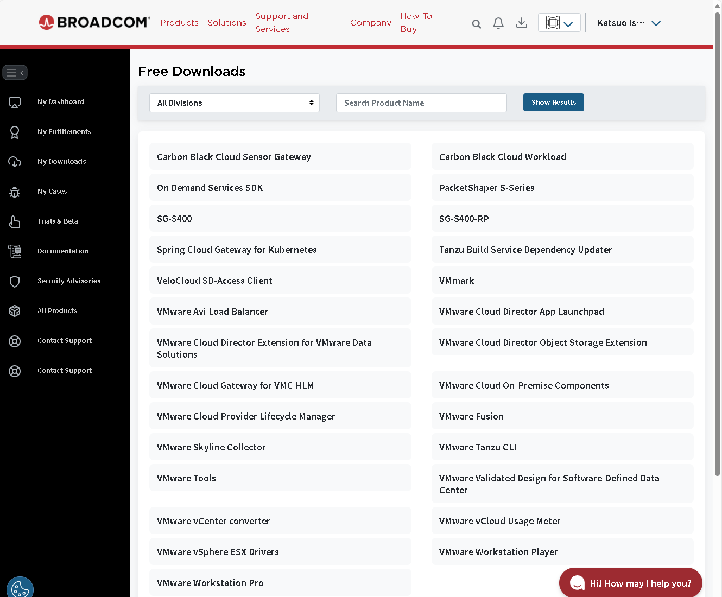The image size is (722, 597).
Task: Select the SG-S400-RP product
Action: pos(562,219)
